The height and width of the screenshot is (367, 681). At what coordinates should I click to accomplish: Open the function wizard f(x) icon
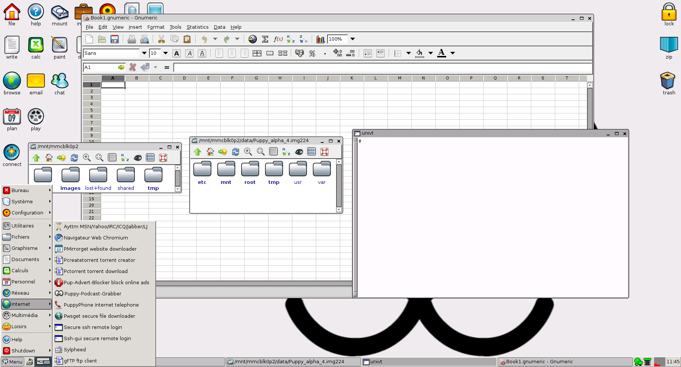click(278, 39)
